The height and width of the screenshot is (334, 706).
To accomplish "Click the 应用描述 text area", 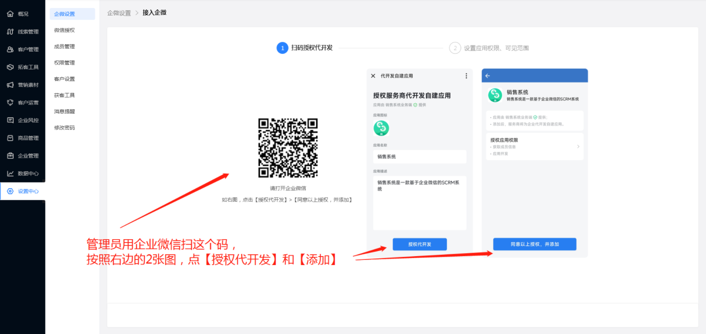I will point(420,203).
